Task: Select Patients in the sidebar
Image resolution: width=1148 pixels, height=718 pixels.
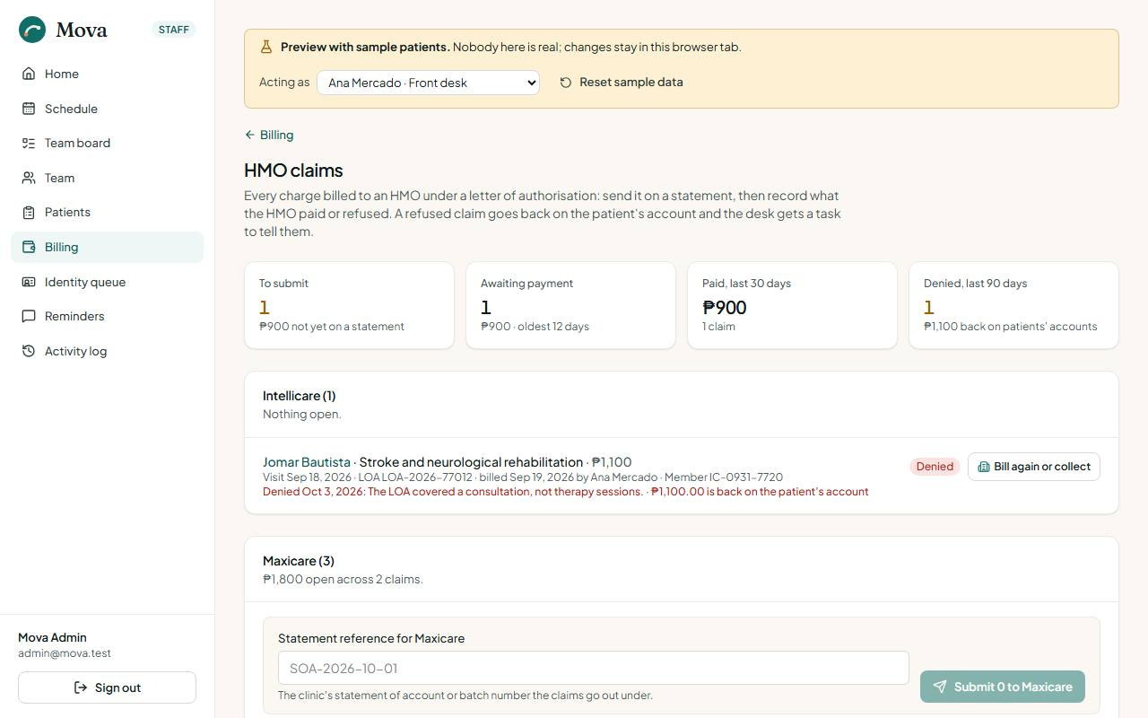Action: [108, 212]
